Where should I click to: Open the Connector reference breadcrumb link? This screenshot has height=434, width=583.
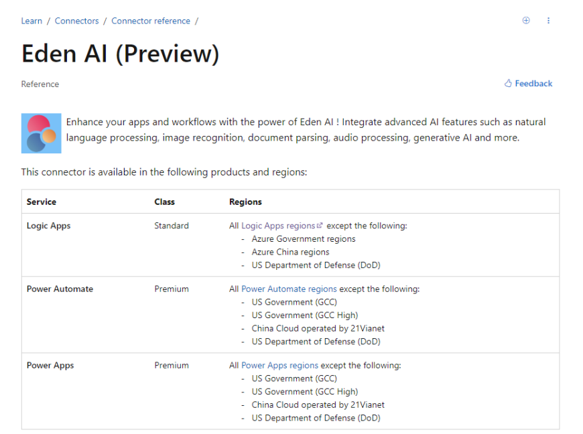151,21
